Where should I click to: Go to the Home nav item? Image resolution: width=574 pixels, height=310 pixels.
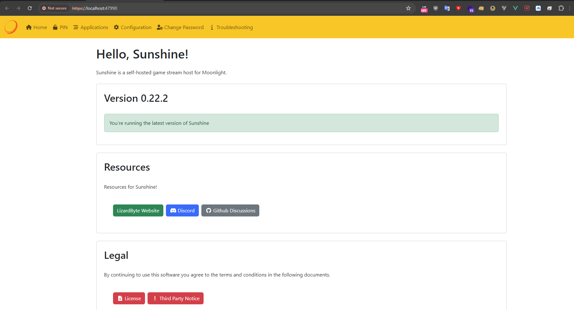36,27
